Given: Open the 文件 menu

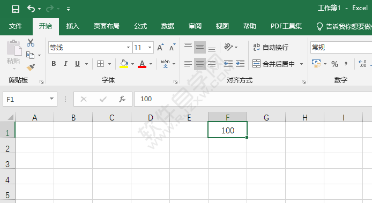Looking at the screenshot, I should point(16,26).
